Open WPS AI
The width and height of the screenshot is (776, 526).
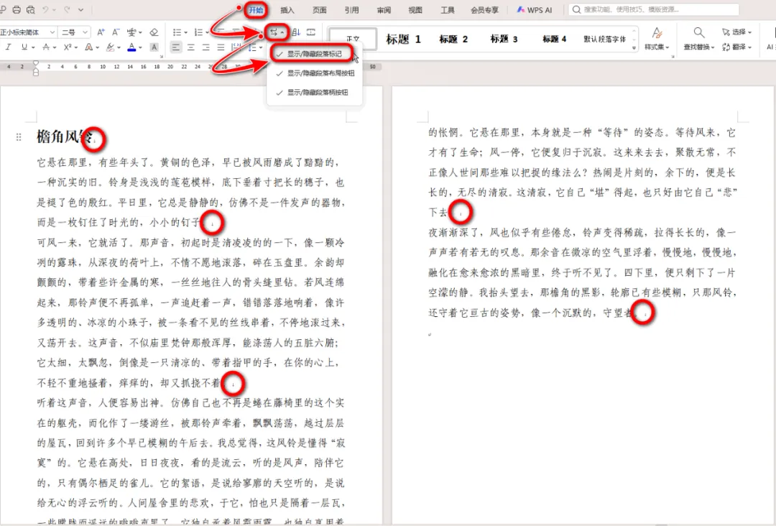click(535, 10)
